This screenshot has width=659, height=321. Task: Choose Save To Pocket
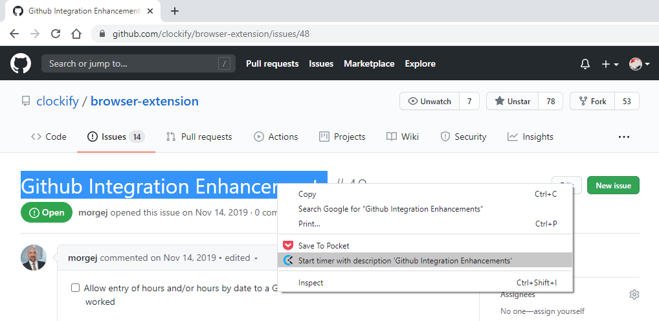pyautogui.click(x=425, y=246)
